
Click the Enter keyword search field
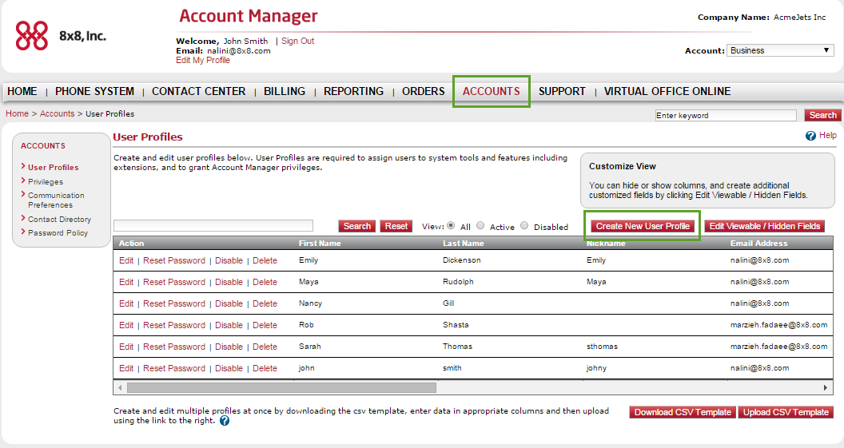click(x=726, y=115)
